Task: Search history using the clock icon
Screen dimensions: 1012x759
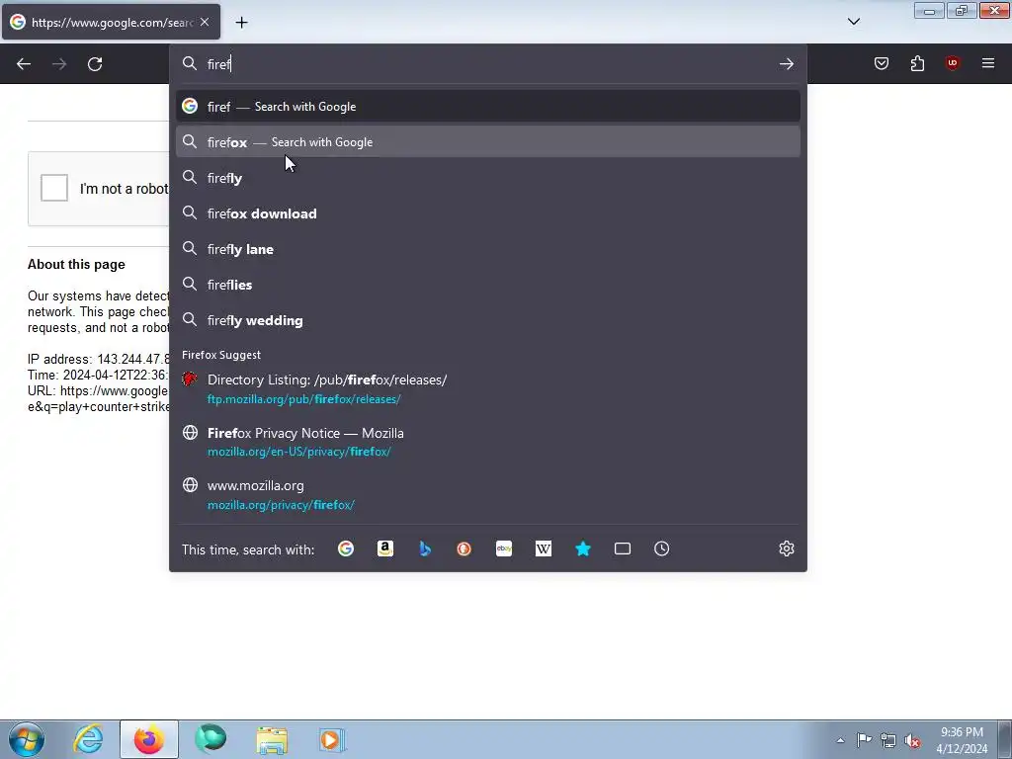Action: [x=661, y=548]
